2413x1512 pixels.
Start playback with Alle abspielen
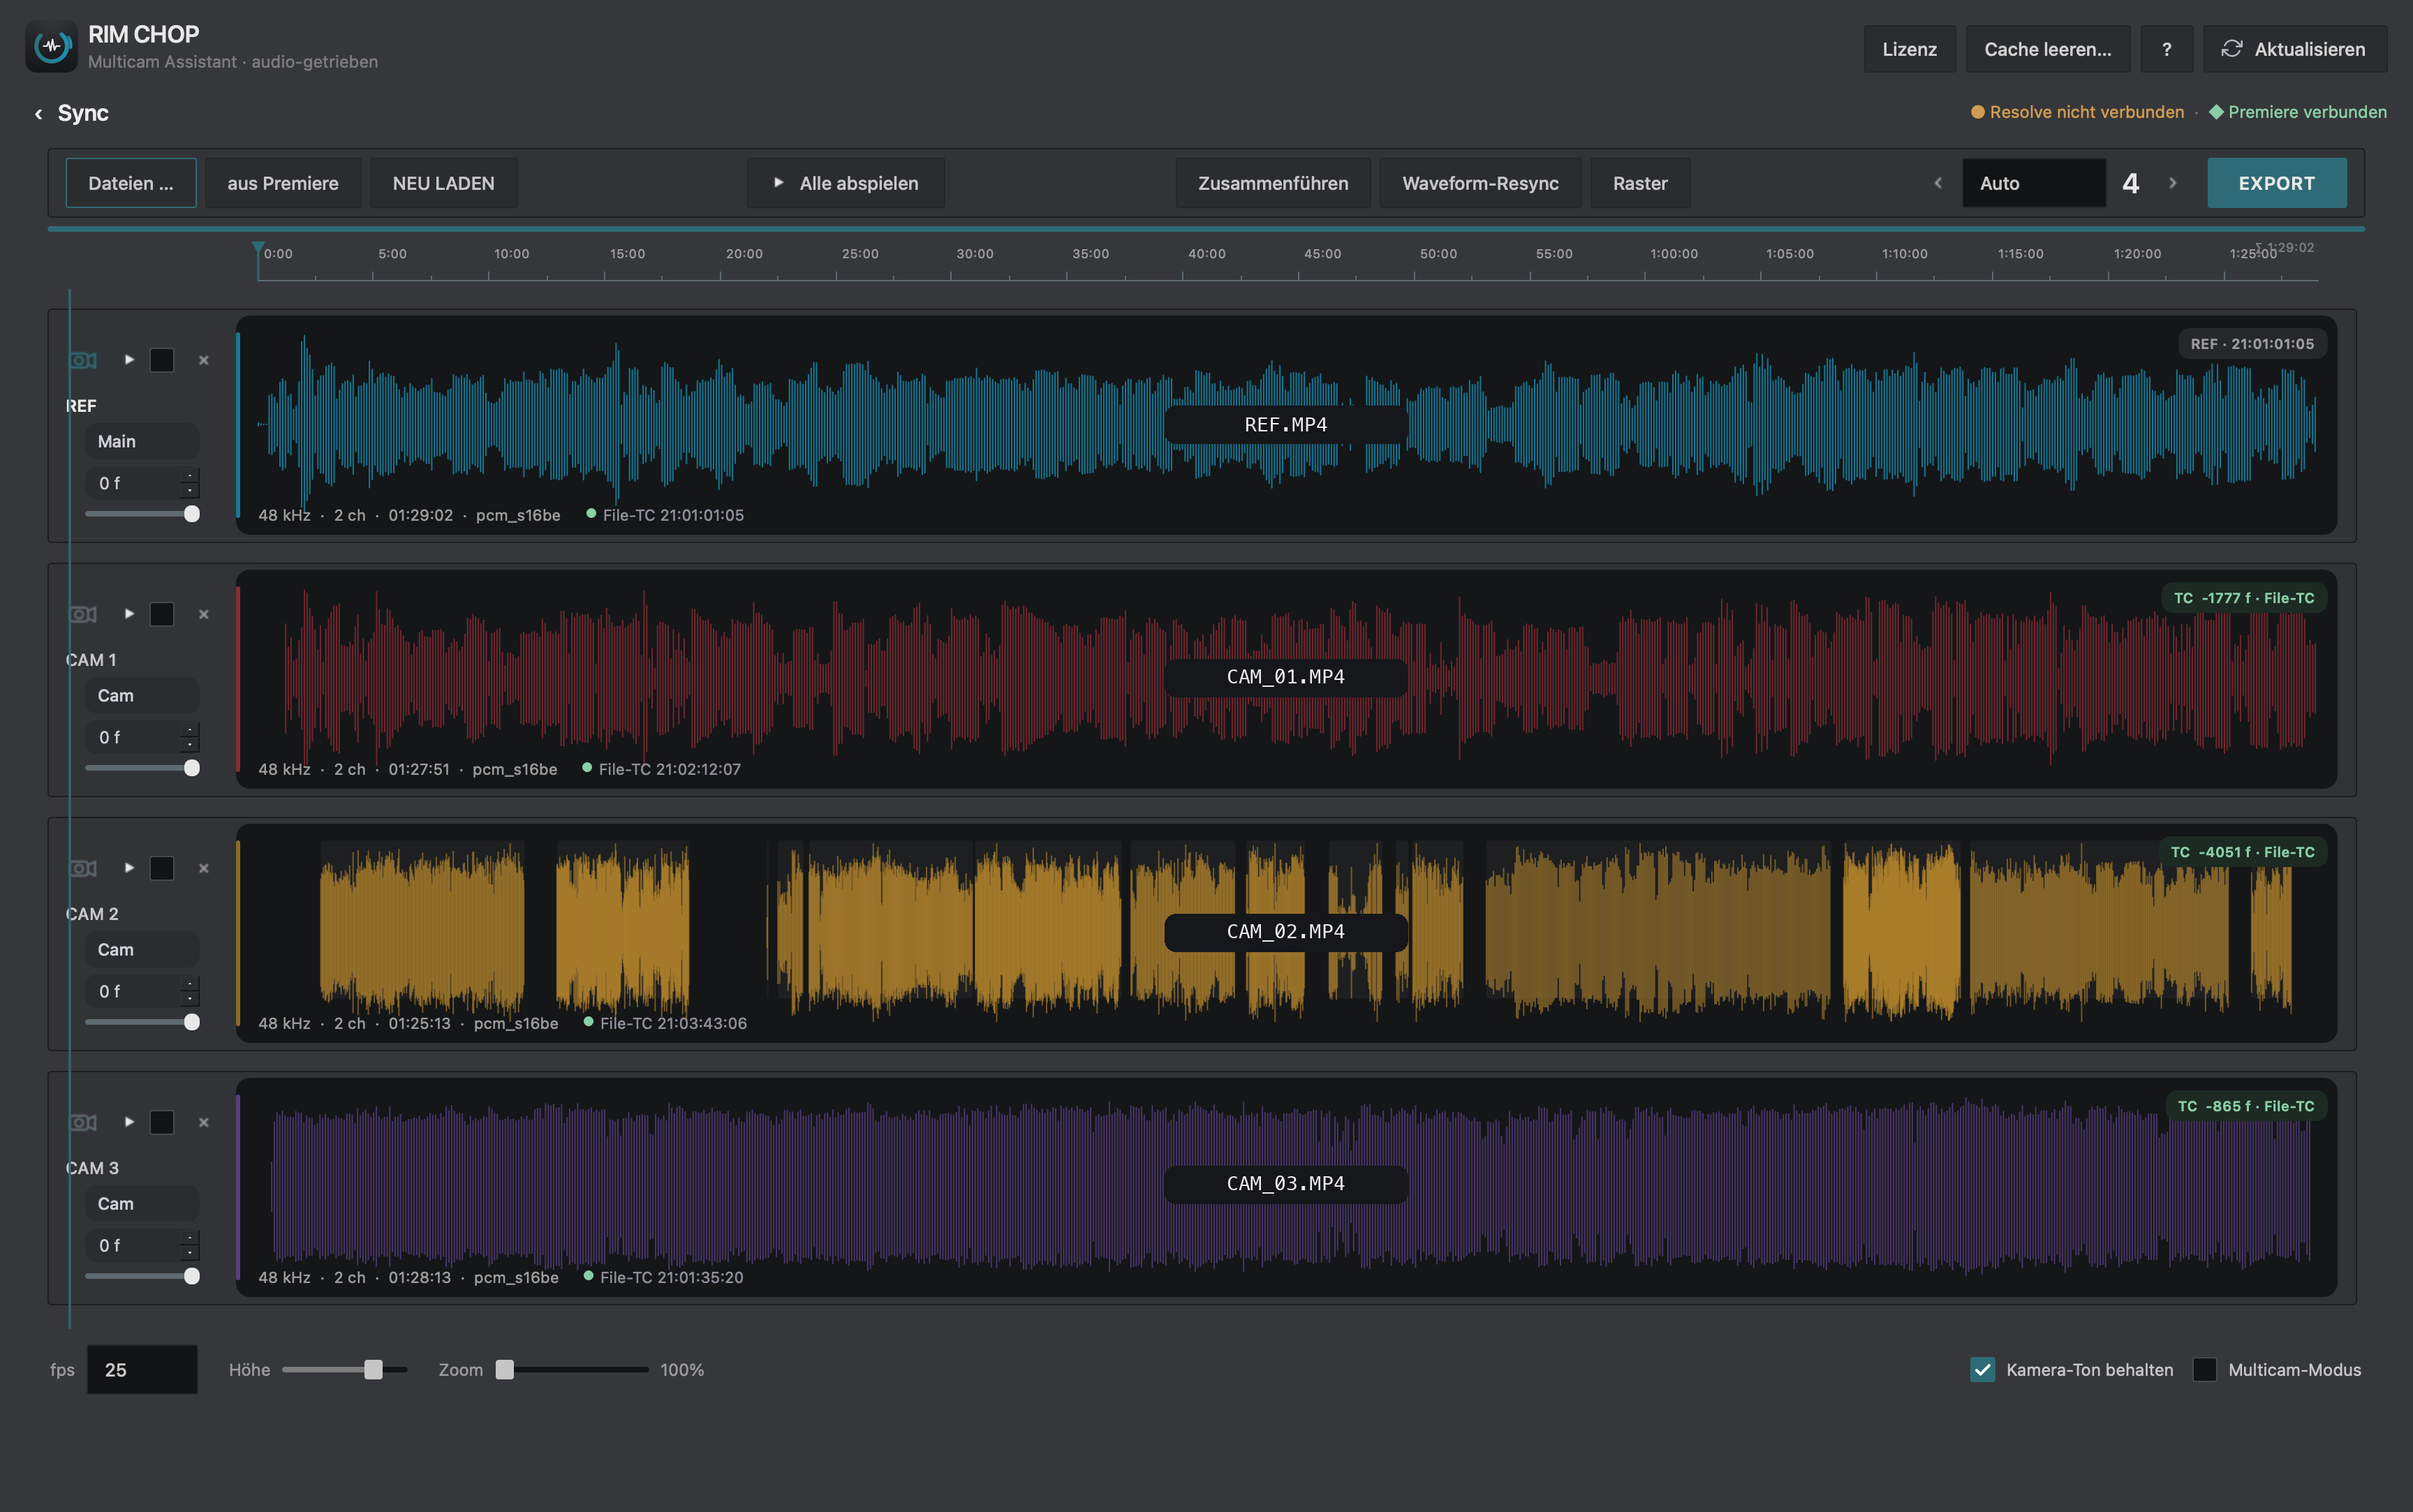pos(846,183)
